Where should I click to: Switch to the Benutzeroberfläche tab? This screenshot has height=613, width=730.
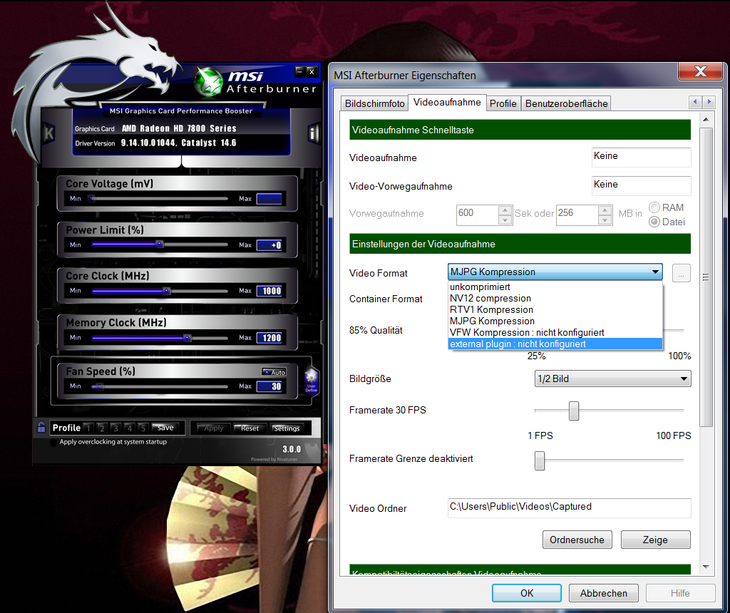coord(566,103)
